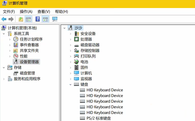Select the 打印队列 label
The image size is (195, 121).
pyautogui.click(x=88, y=56)
